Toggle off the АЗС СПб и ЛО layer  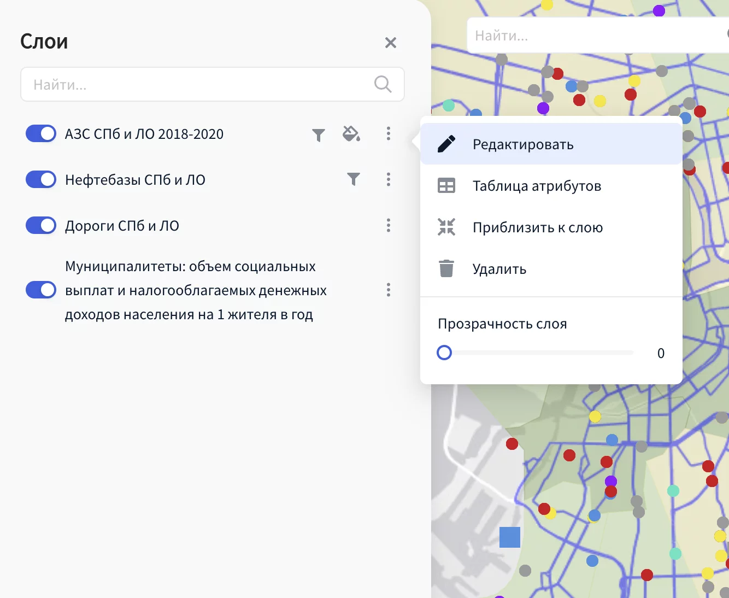[x=41, y=133]
